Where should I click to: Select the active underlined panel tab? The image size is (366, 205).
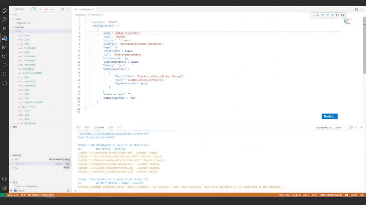[99, 128]
